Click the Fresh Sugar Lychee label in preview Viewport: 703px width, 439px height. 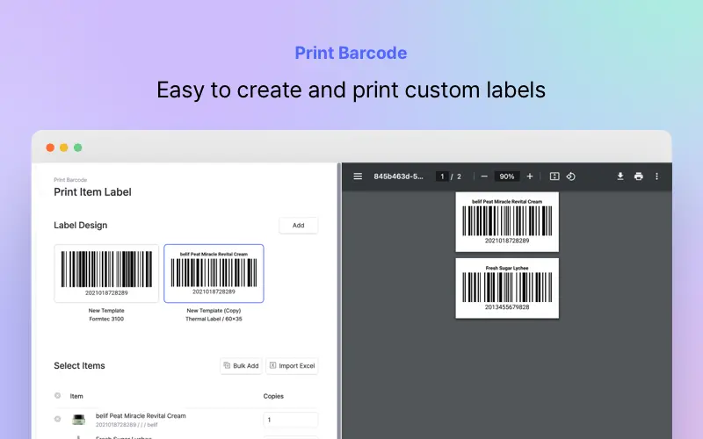tap(507, 288)
